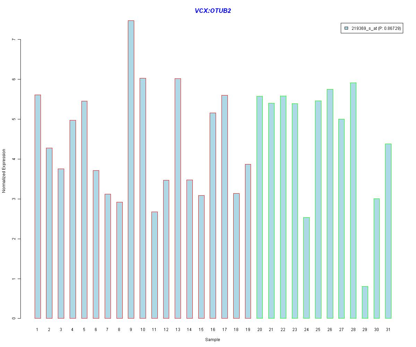
Task: Click x-axis sample label 29
Action: [365, 330]
